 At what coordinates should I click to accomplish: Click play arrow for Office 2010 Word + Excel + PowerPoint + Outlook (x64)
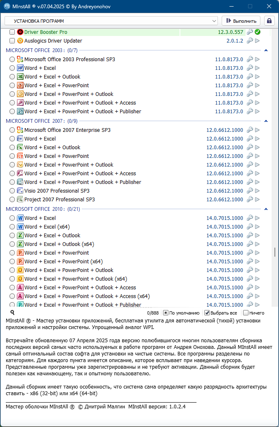click(257, 279)
